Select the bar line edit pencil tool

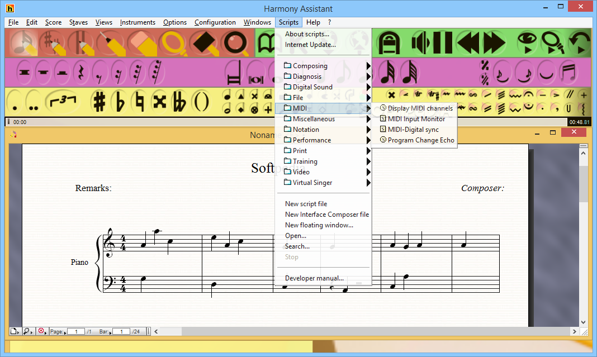(82, 42)
